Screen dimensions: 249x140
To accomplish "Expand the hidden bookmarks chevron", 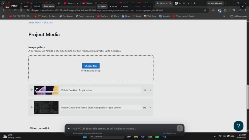I will coord(224,16).
